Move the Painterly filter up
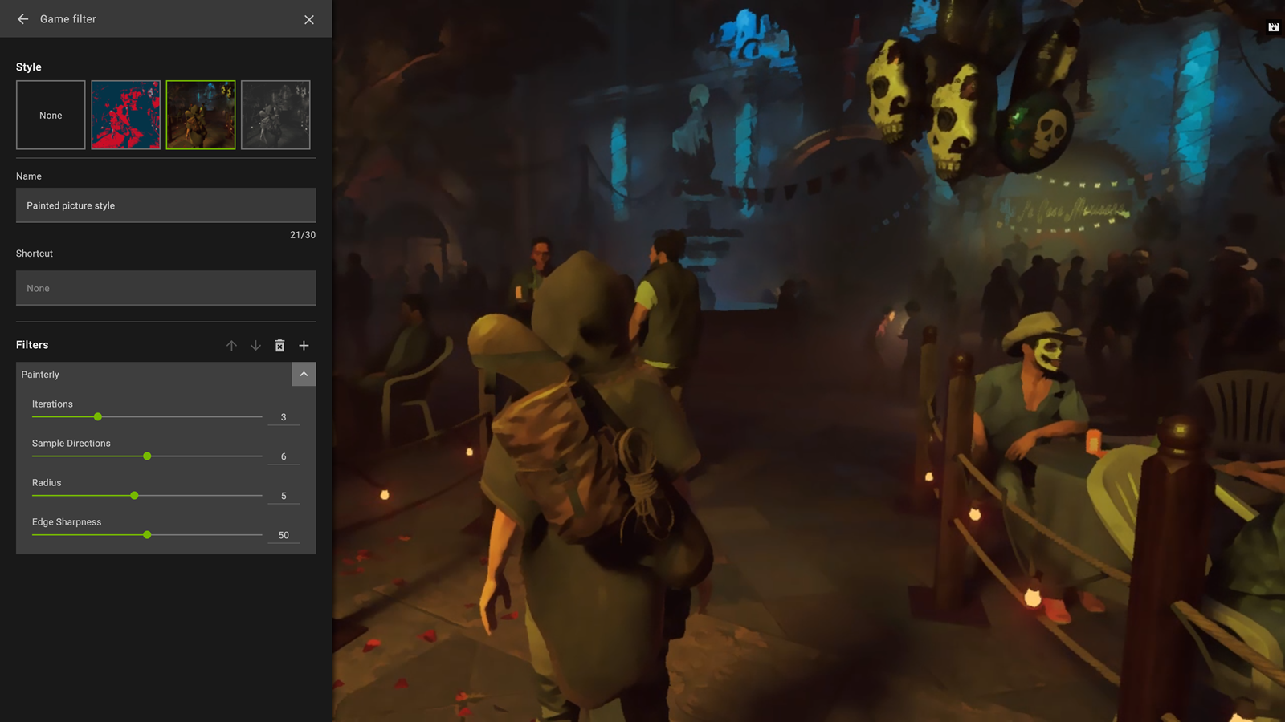Viewport: 1285px width, 722px height. (231, 346)
